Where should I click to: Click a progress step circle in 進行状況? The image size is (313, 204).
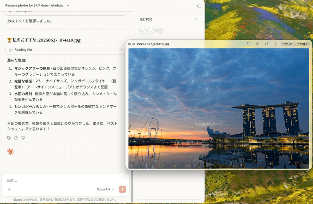point(143,31)
